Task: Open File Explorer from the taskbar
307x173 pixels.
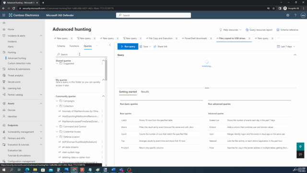Action: point(35,170)
